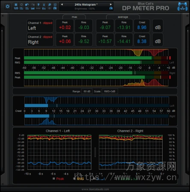Click the undo arrow icon
Image resolution: width=190 pixels, height=192 pixels.
point(27,5)
